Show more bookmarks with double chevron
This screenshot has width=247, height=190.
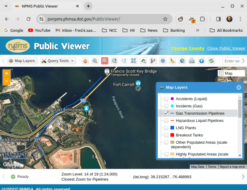click(198, 30)
